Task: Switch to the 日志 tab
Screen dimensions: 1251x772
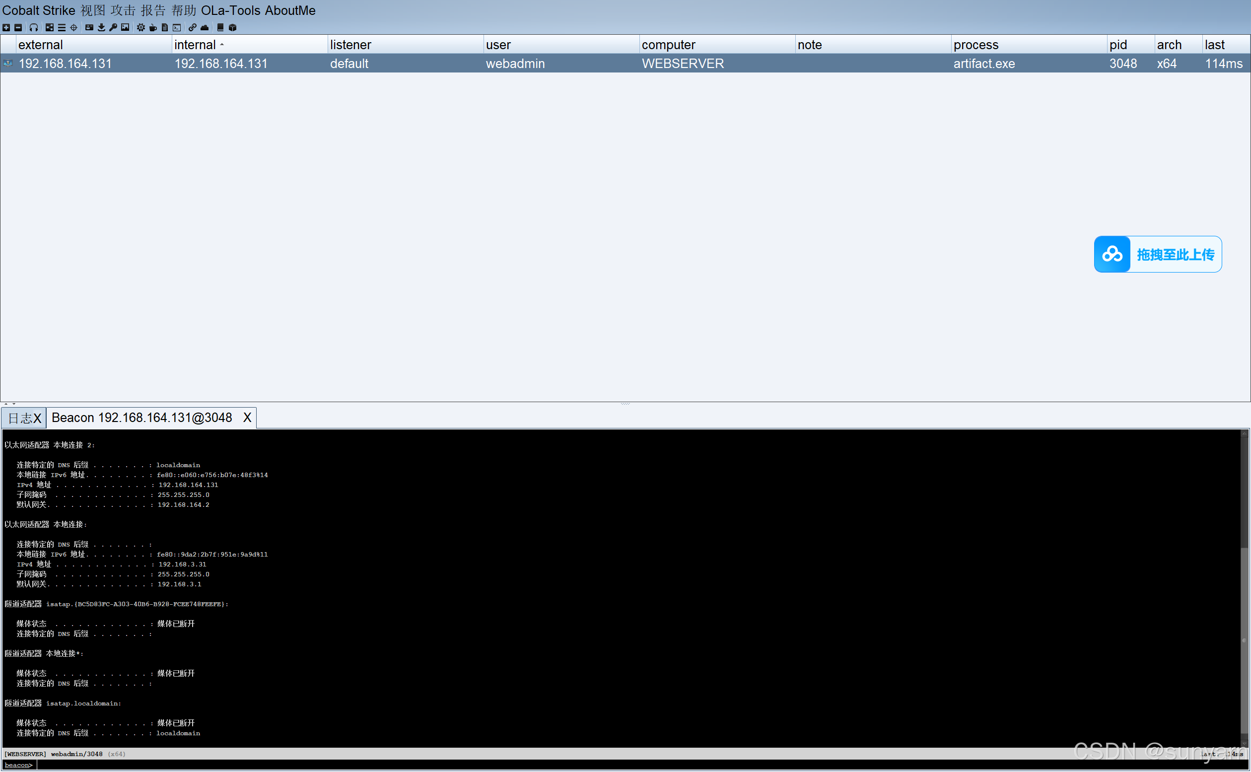Action: pyautogui.click(x=19, y=418)
